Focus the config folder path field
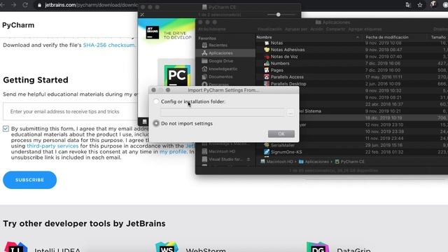 223,113
